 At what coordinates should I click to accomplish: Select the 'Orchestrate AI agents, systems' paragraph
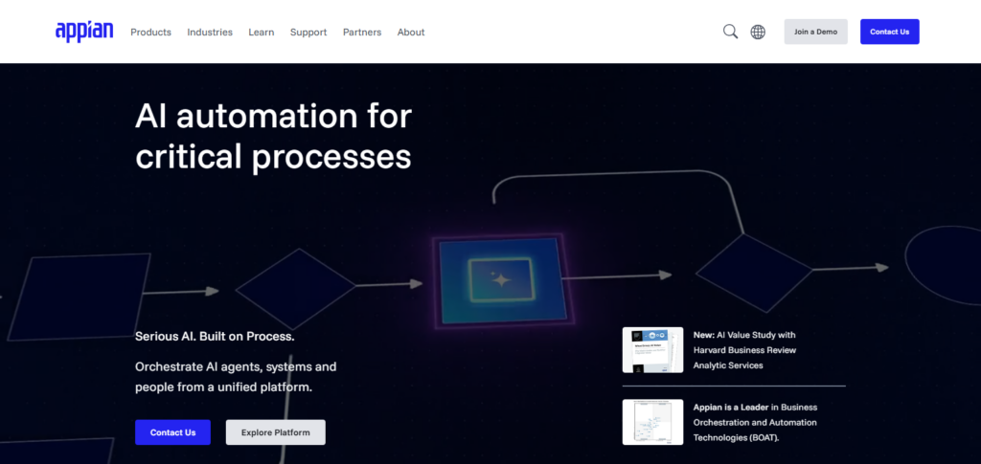coord(236,377)
